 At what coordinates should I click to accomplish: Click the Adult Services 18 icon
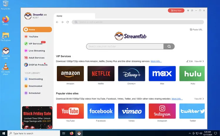[x=26, y=58]
